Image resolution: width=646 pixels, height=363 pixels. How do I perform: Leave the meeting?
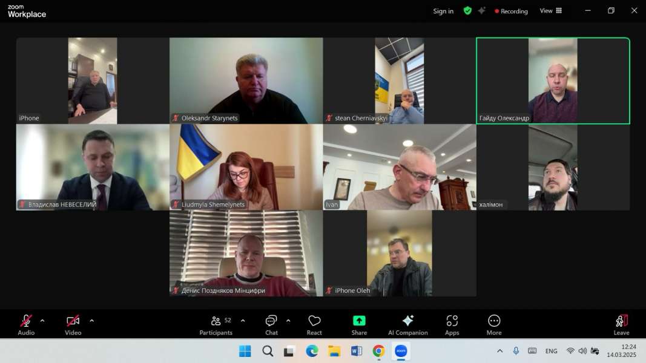621,324
